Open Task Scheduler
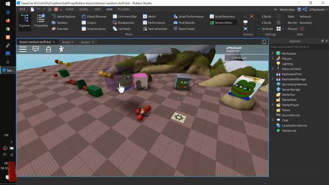The width and height of the screenshot is (329, 185). [155, 29]
